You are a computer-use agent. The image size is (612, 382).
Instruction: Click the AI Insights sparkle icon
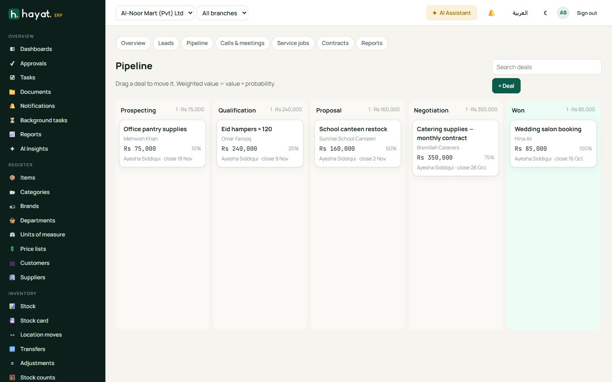pyautogui.click(x=12, y=149)
